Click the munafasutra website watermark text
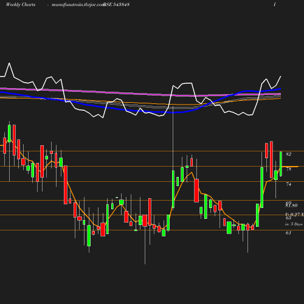This screenshot has width=304, height=304. [78, 5]
